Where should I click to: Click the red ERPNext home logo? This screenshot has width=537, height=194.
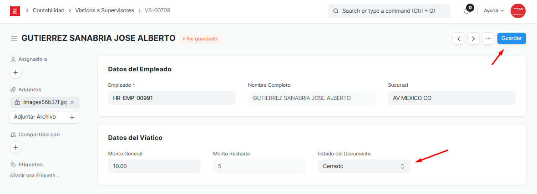pos(15,10)
